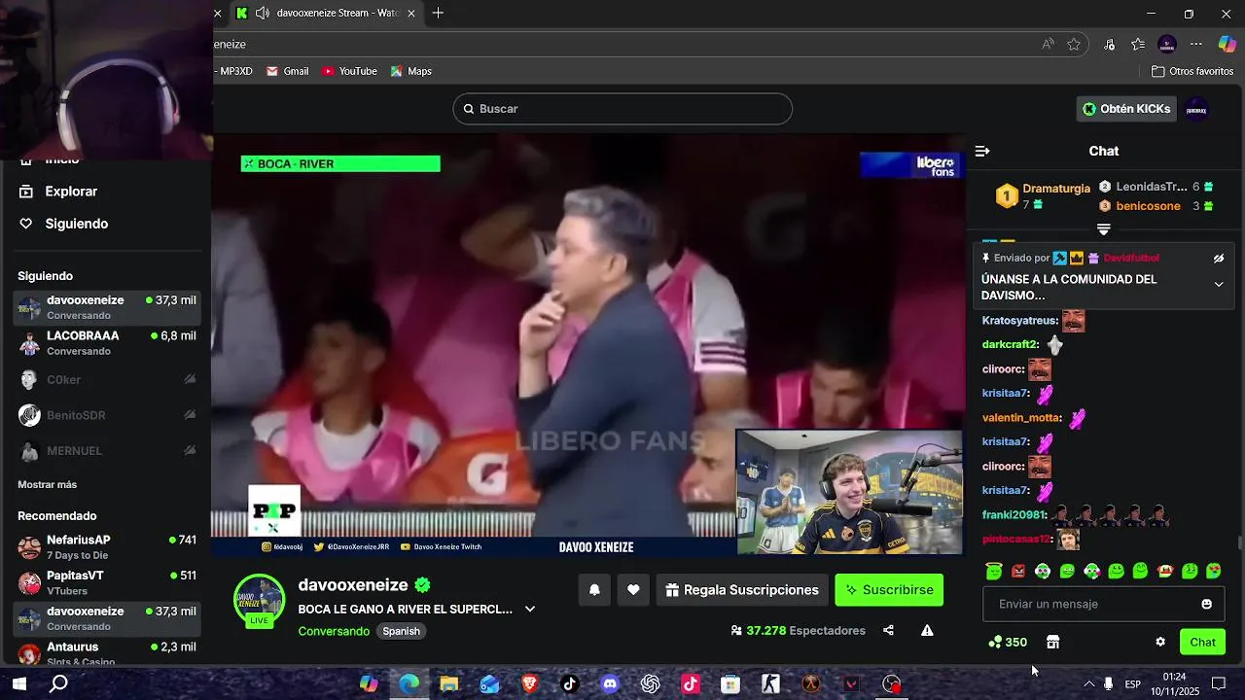This screenshot has width=1245, height=700.
Task: Click the Buscar search field
Action: tap(622, 109)
